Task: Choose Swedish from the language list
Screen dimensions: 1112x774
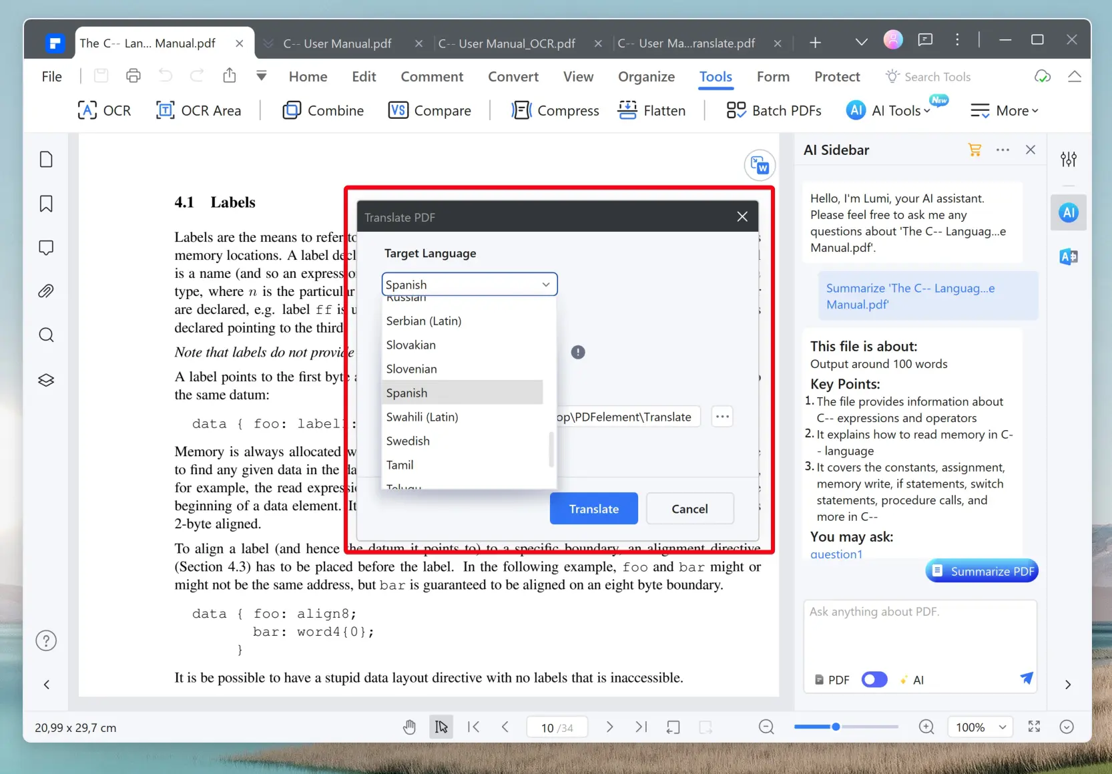Action: [408, 441]
